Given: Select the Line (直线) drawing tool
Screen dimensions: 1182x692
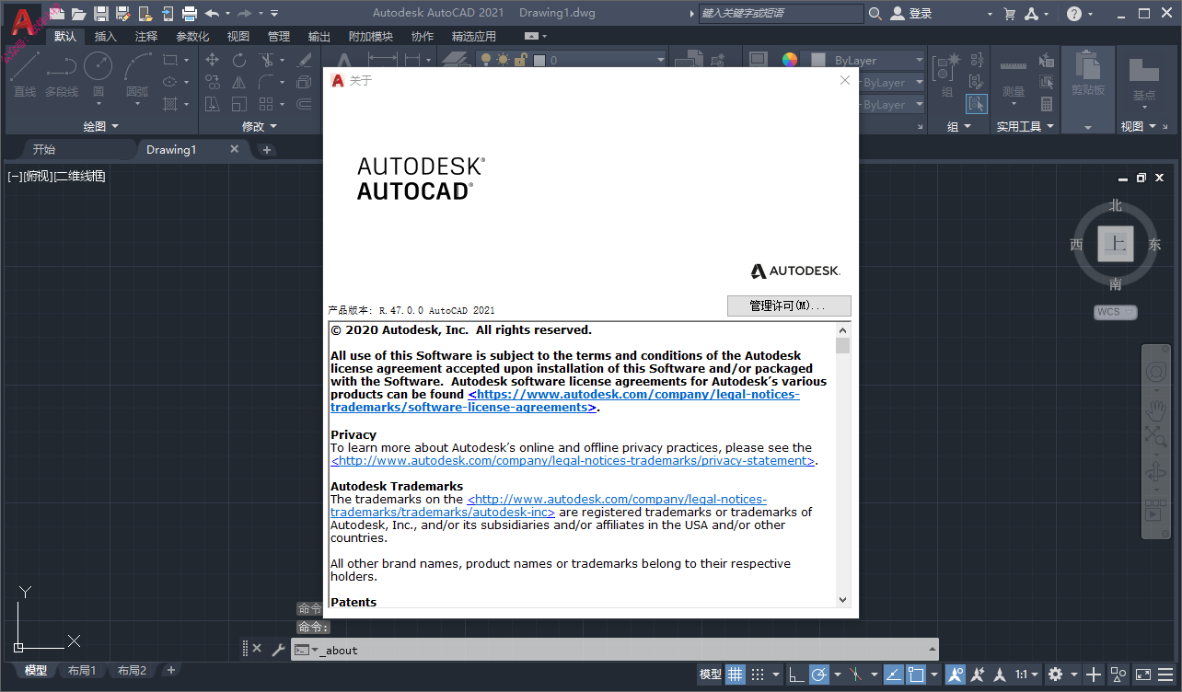Looking at the screenshot, I should [x=25, y=74].
